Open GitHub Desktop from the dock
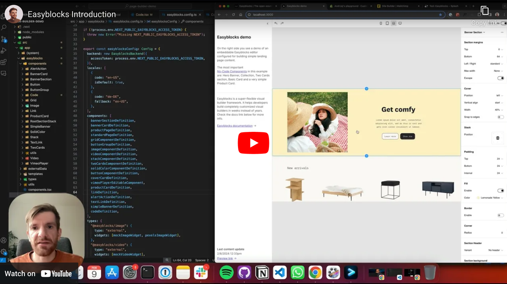Screen dimensions: 507x284 pyautogui.click(x=244, y=273)
